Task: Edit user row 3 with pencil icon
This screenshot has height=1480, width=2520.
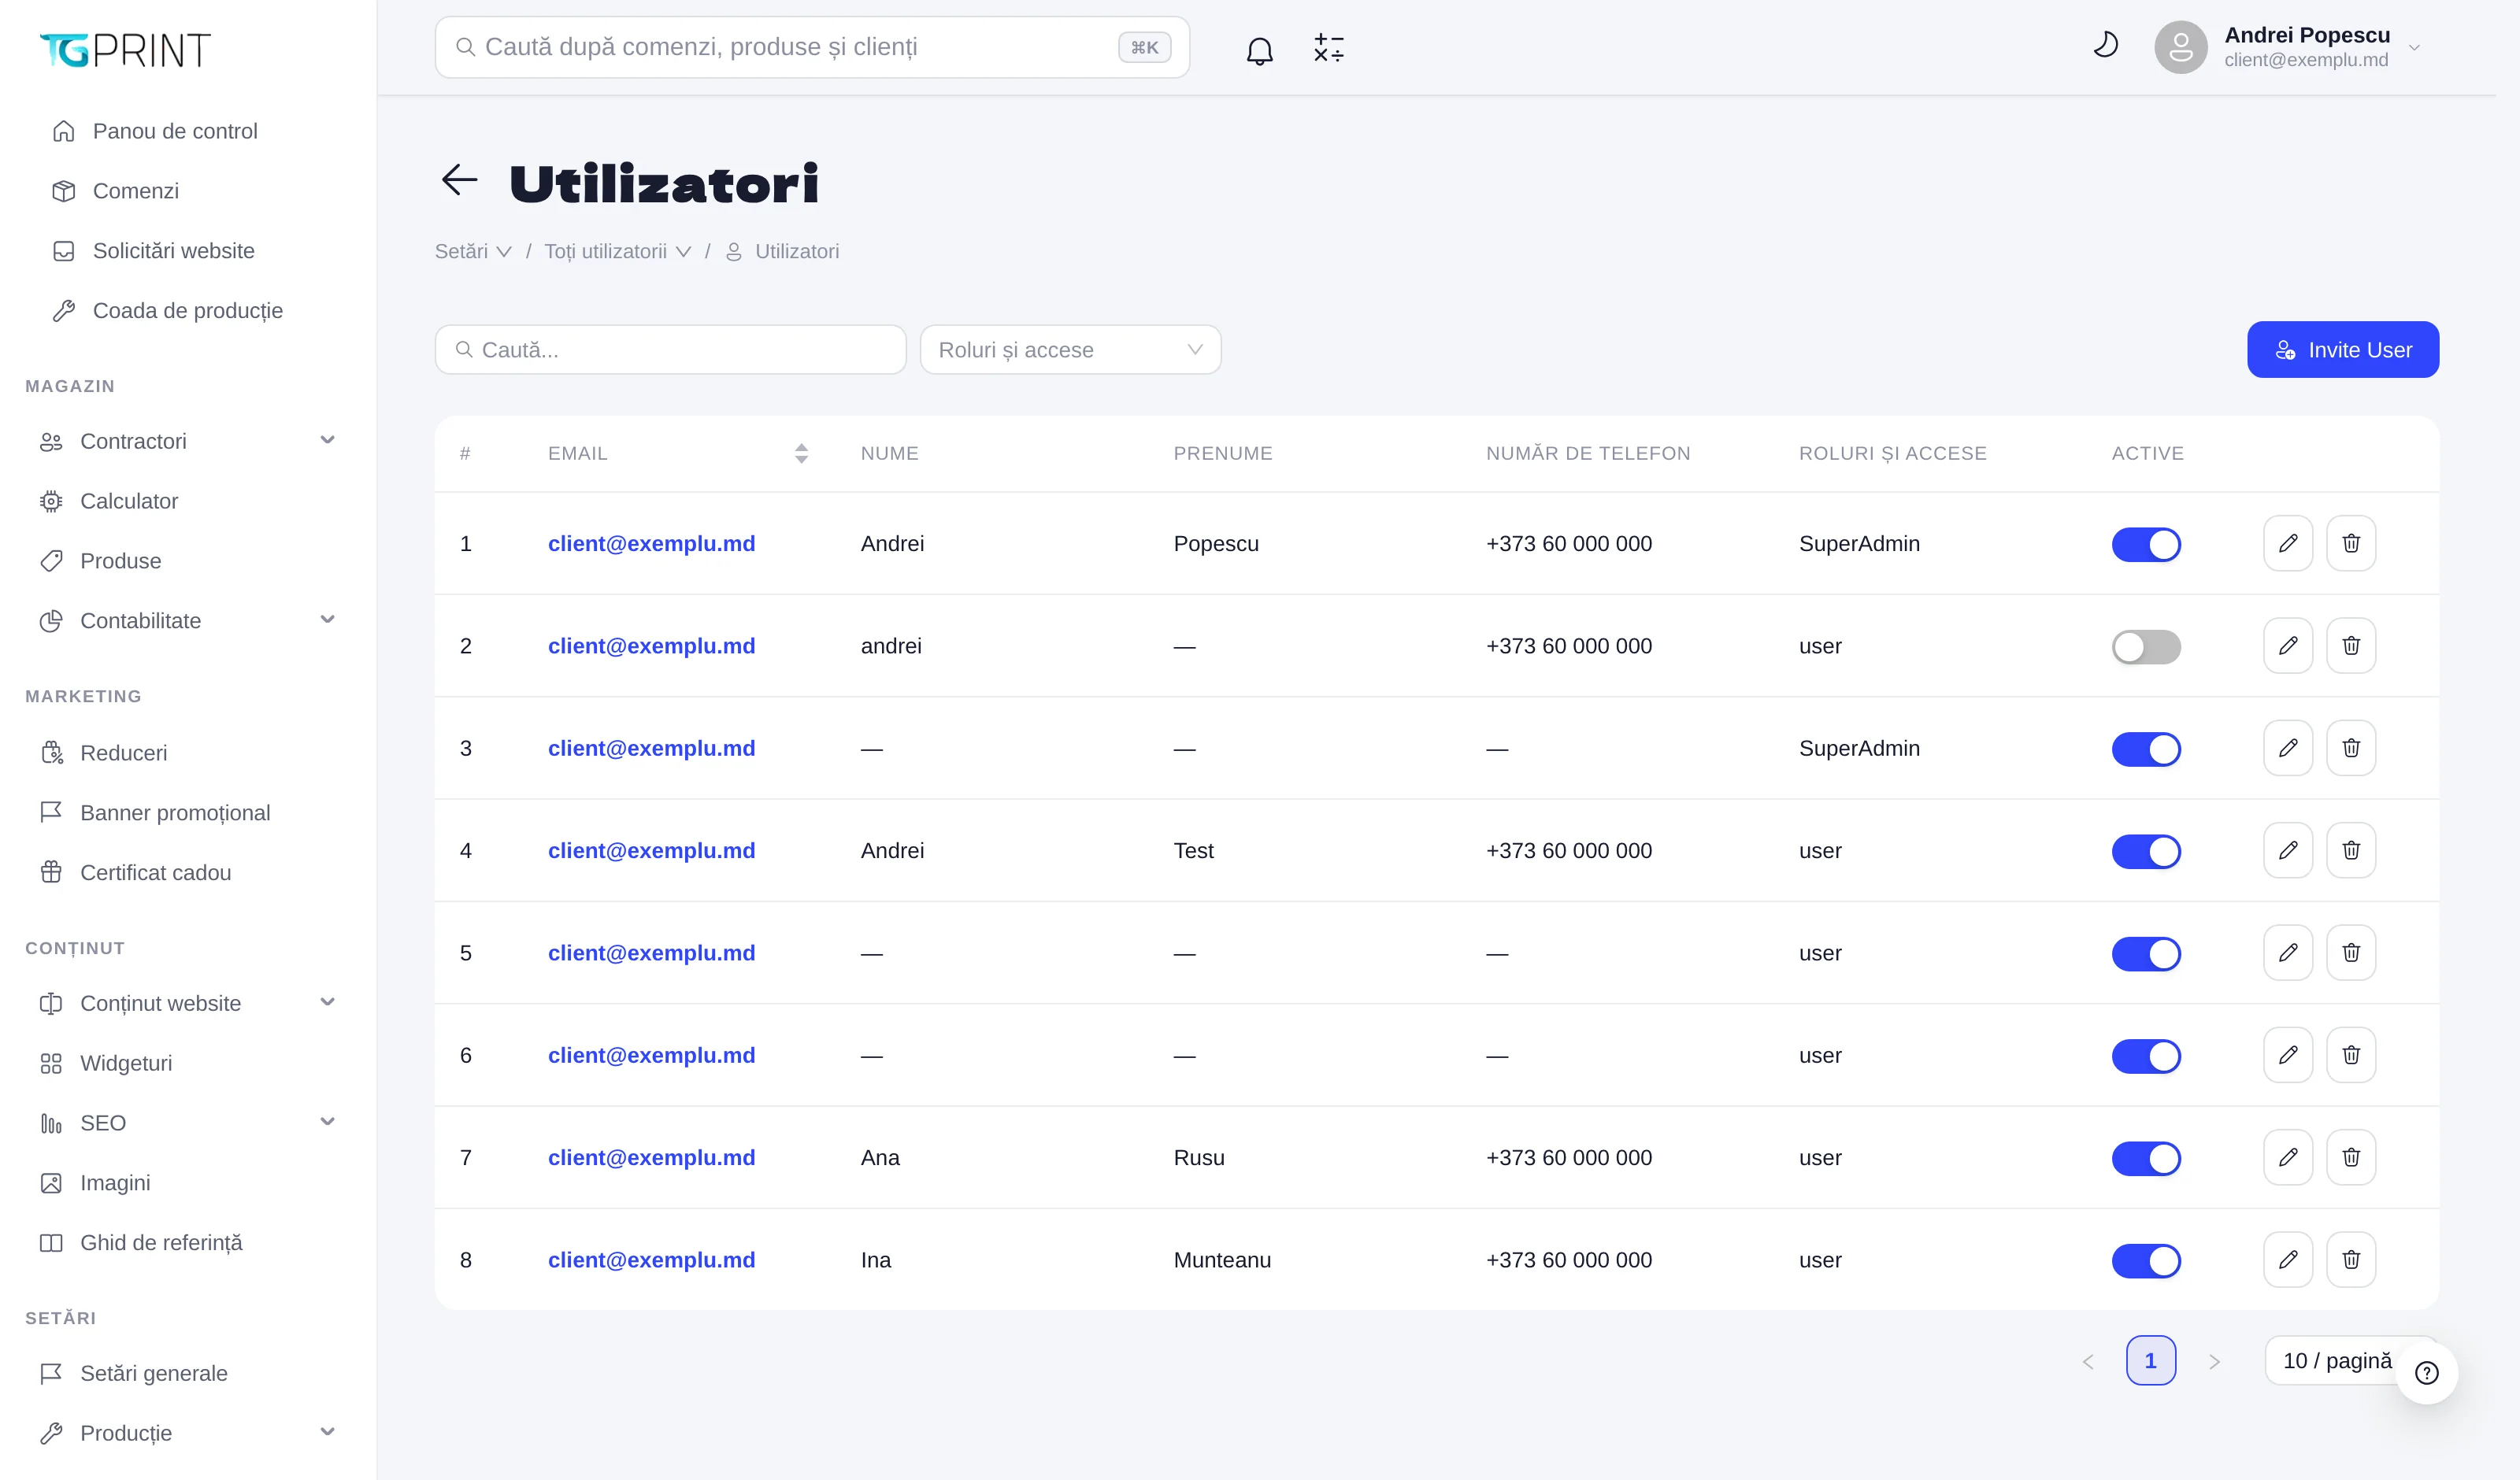Action: coord(2288,748)
